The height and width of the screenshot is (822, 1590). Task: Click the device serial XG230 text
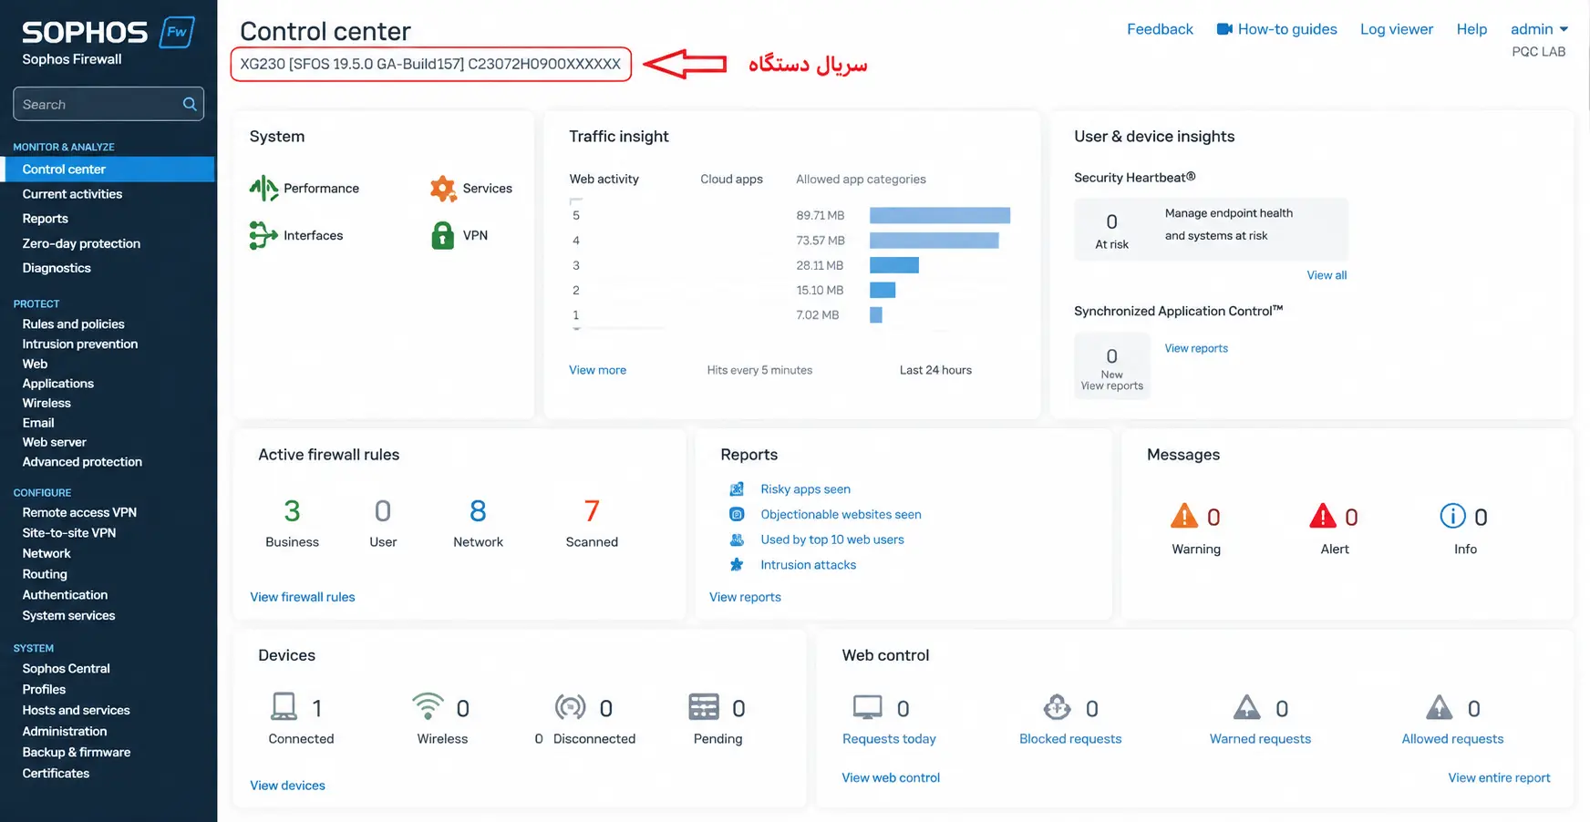click(x=430, y=64)
